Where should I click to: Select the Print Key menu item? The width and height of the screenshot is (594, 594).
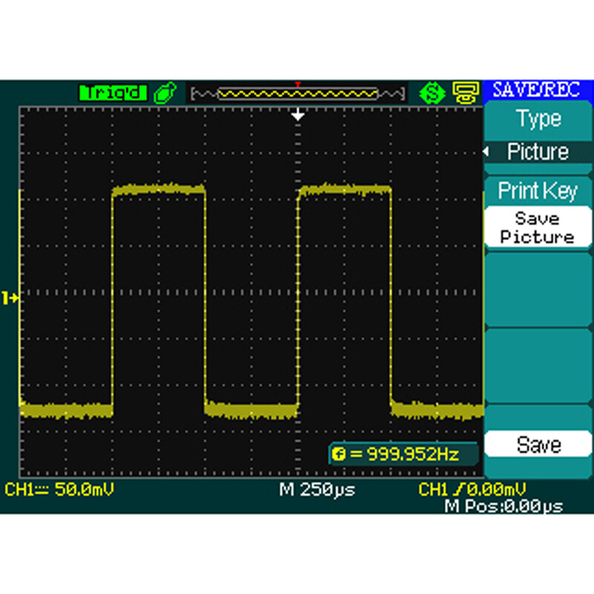[x=538, y=191]
